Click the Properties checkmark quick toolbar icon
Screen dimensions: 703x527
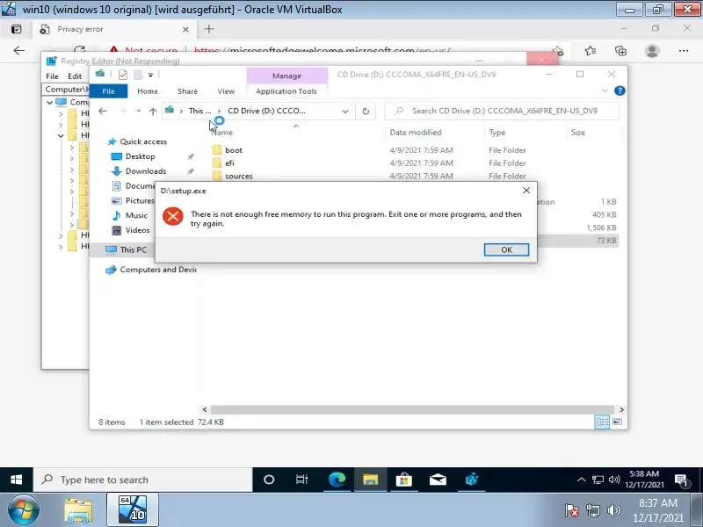point(122,75)
